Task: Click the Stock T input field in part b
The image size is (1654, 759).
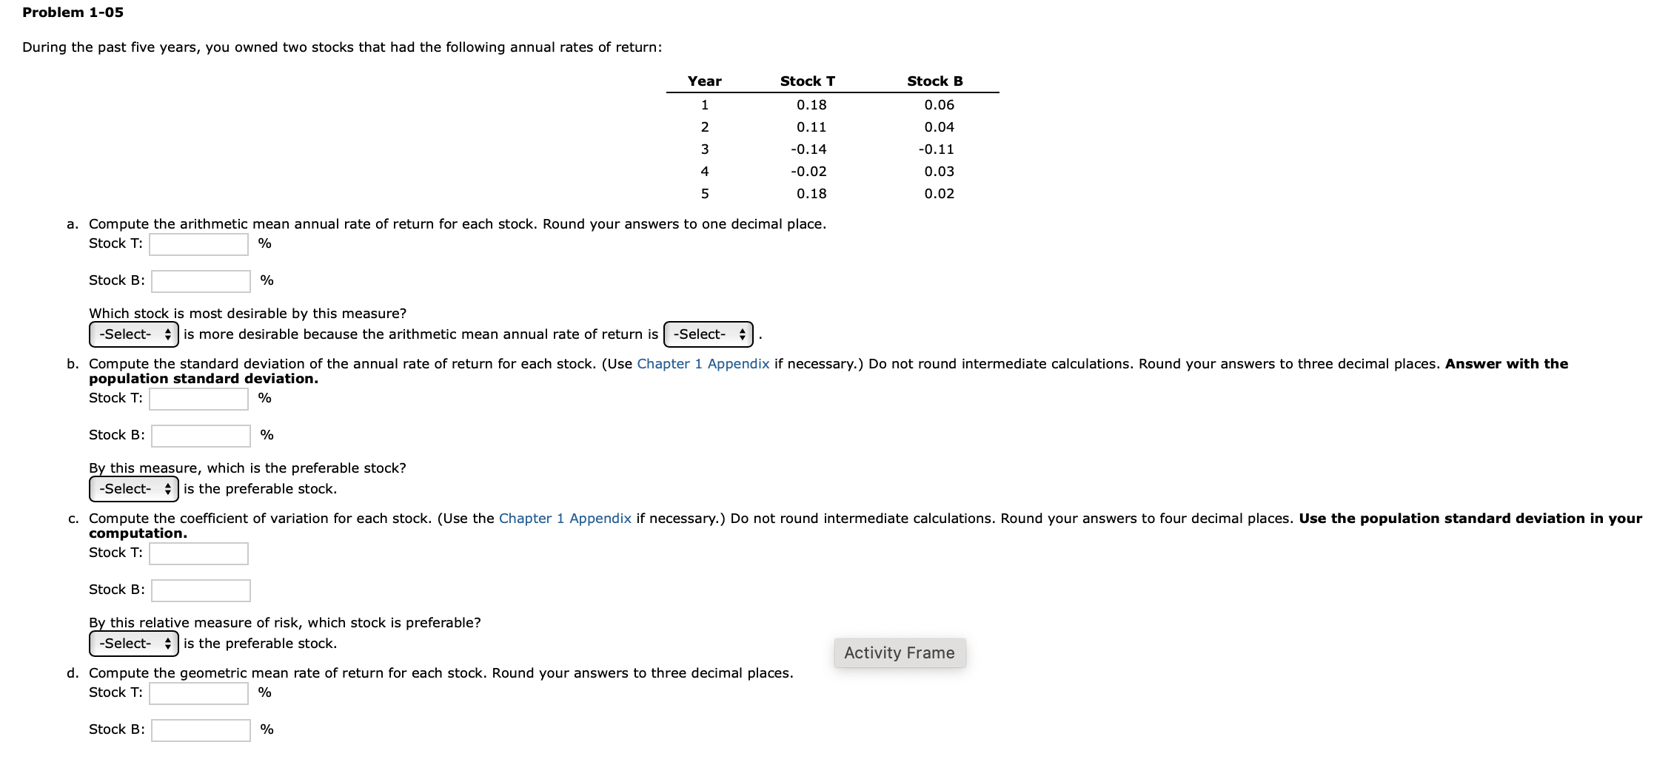Action: (x=198, y=397)
